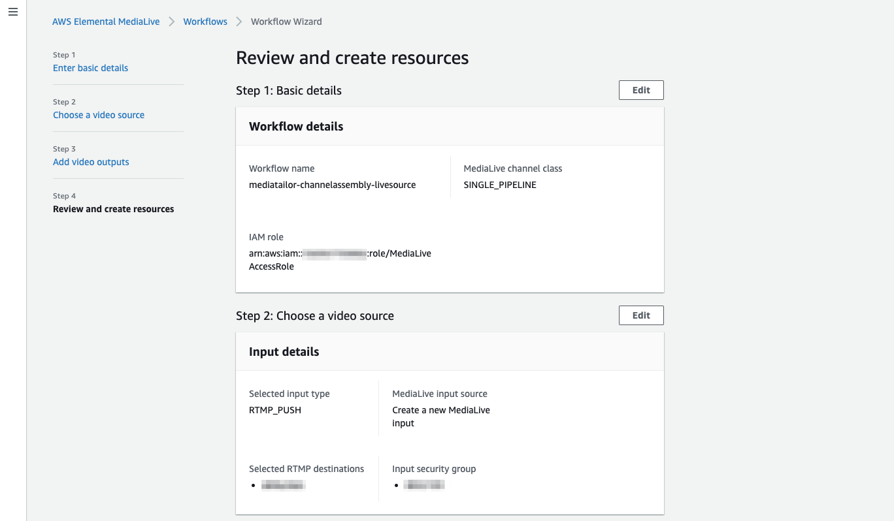894x521 pixels.
Task: Select Review and create resources step
Action: 113,209
